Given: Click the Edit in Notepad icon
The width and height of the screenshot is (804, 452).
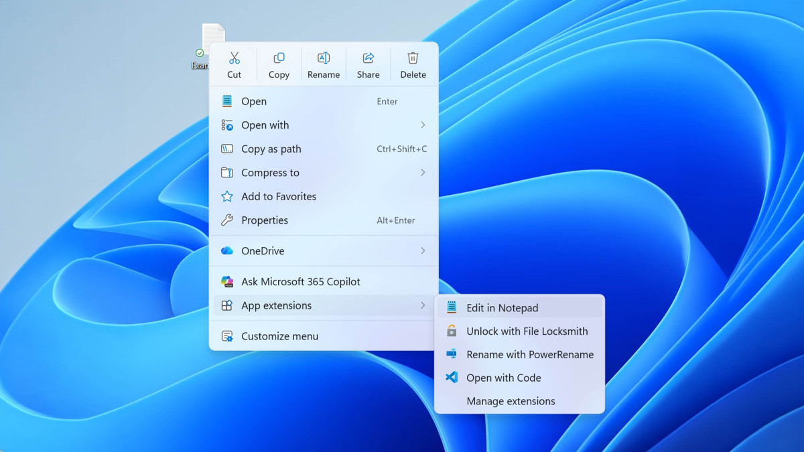Looking at the screenshot, I should point(452,307).
